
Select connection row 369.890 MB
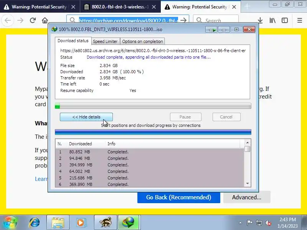coord(150,184)
